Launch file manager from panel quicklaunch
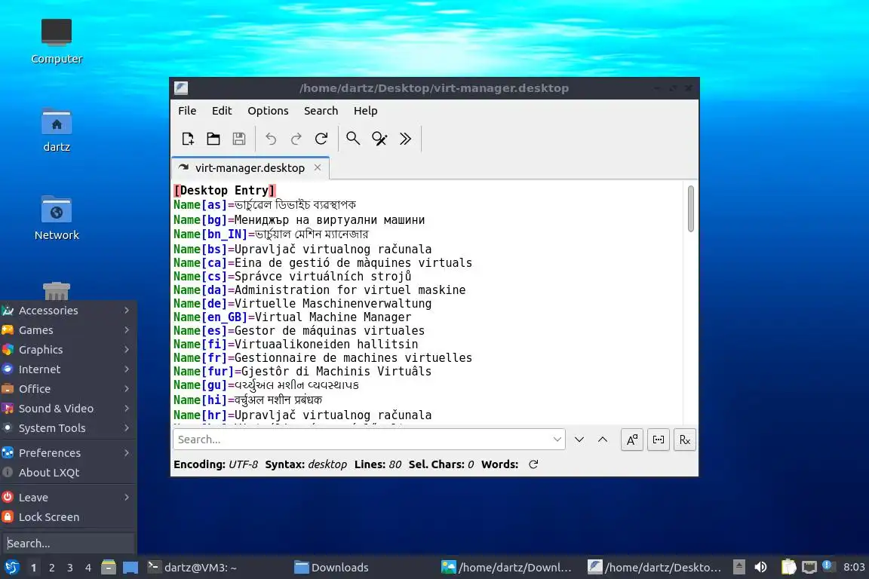 (109, 568)
